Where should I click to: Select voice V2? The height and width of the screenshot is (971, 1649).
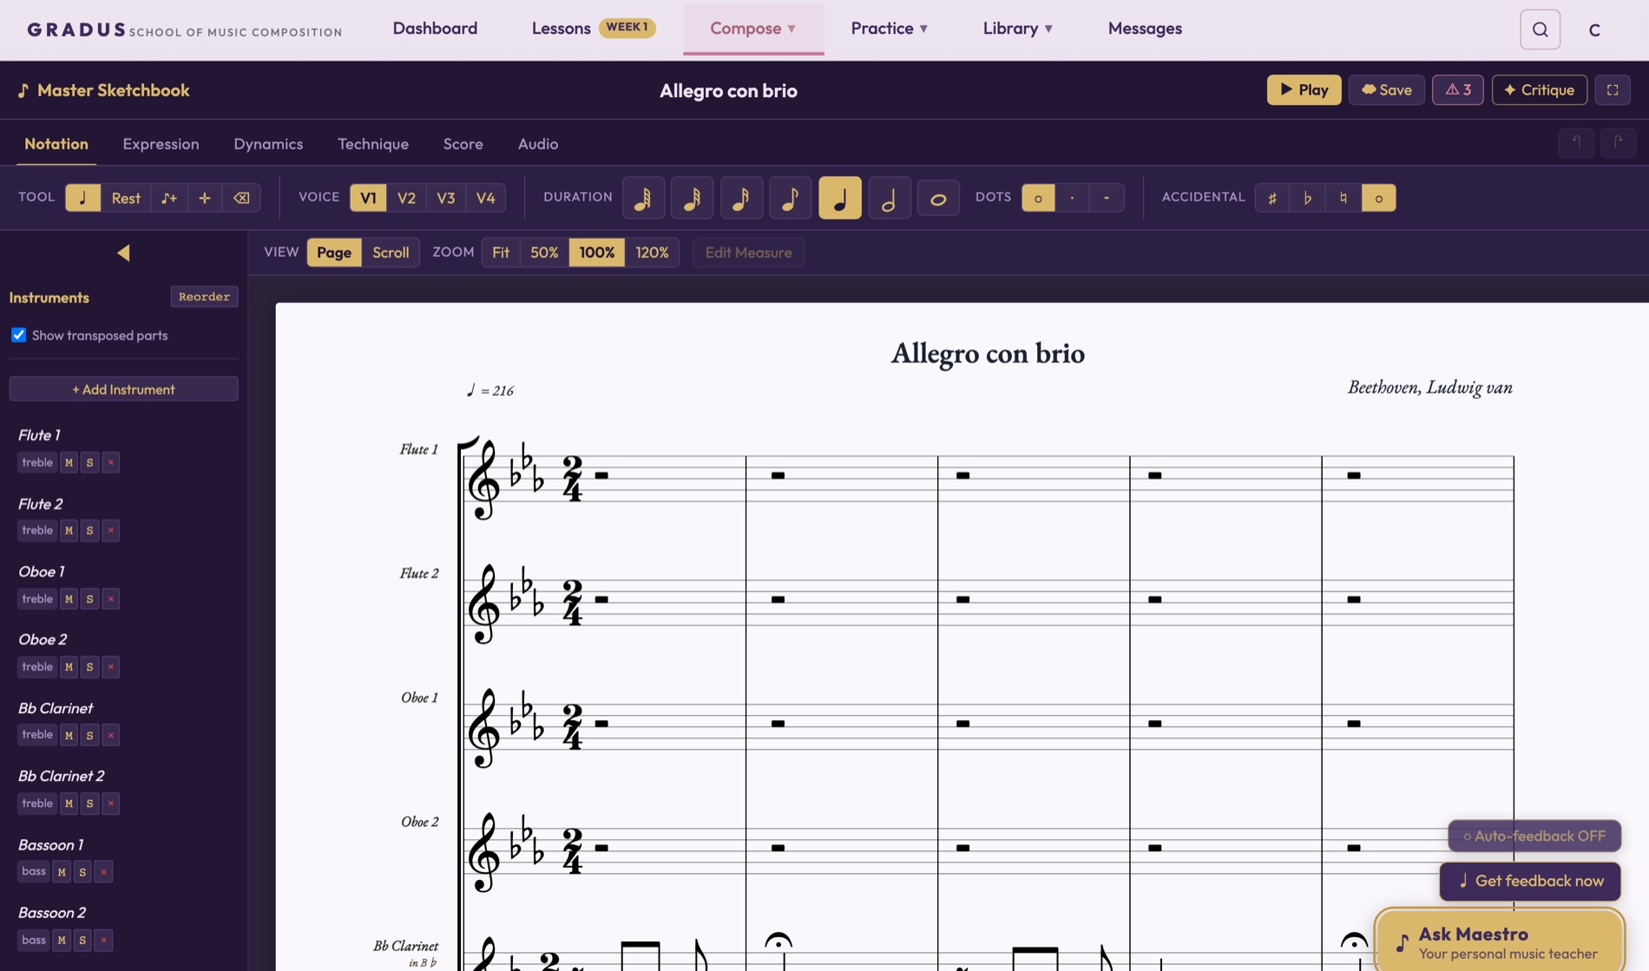406,198
